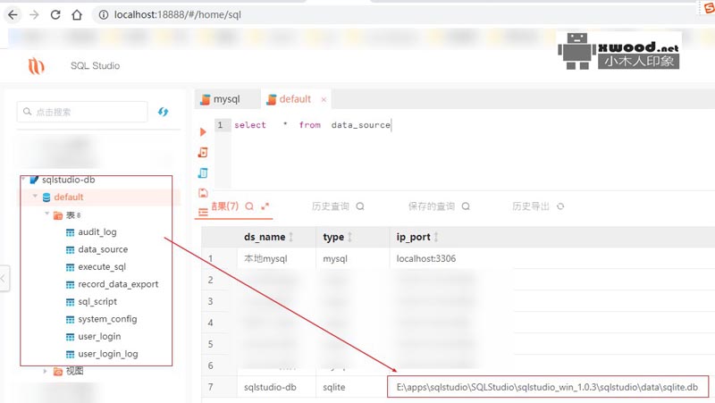The height and width of the screenshot is (403, 715).
Task: Click the 表 tables folder icon
Action: (x=58, y=215)
